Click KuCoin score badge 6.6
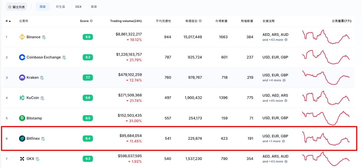Image resolution: width=362 pixels, height=168 pixels. (88, 98)
